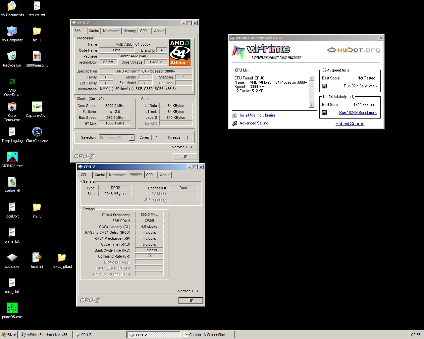
Task: Click the AMD Athlon 64 logo
Action: click(180, 53)
